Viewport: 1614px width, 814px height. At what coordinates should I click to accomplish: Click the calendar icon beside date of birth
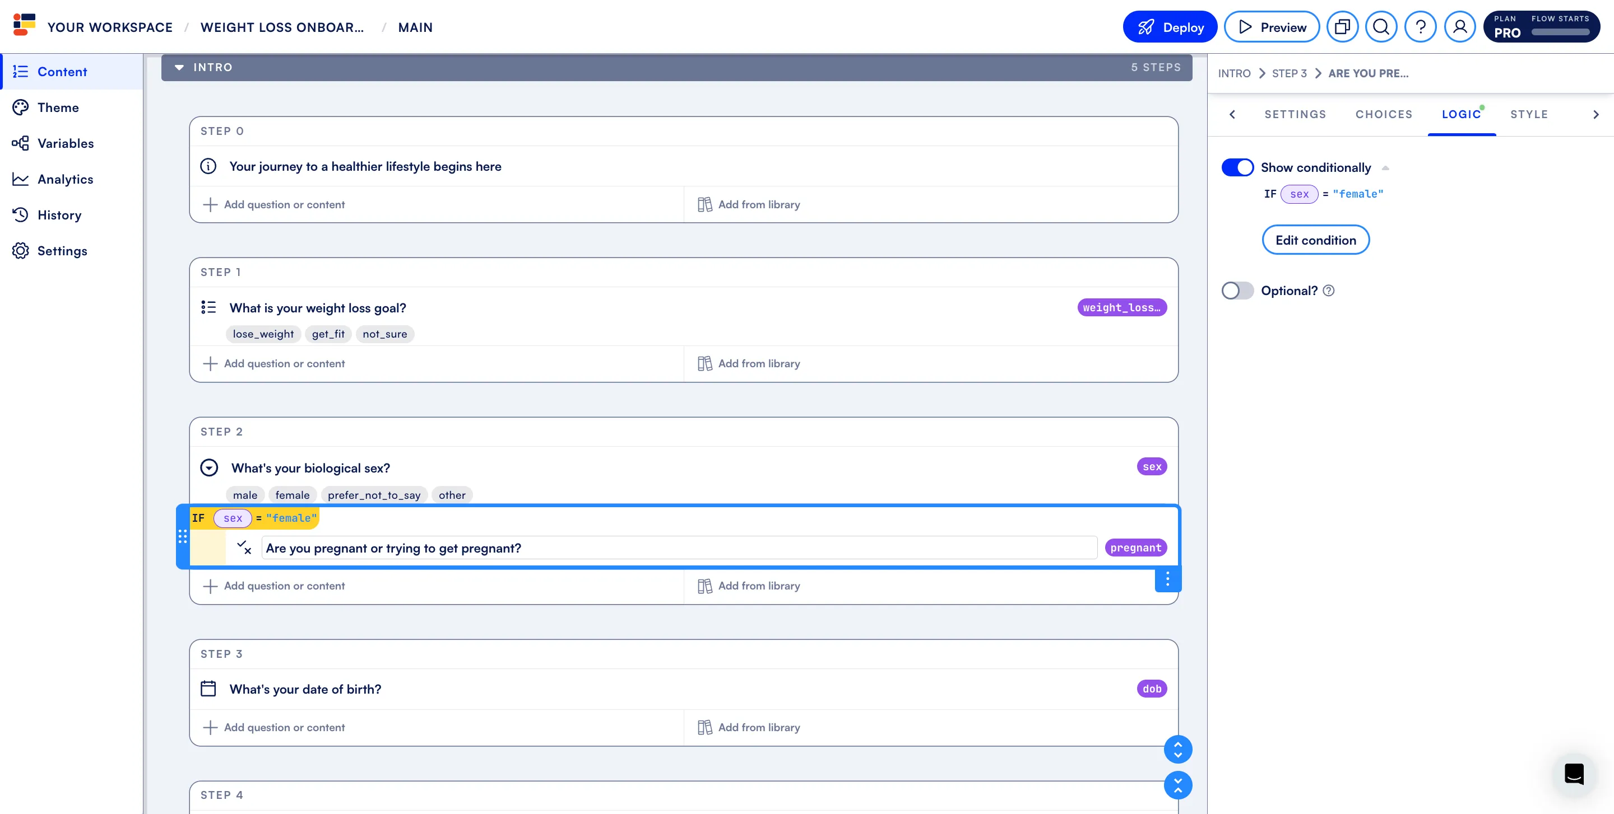point(208,688)
